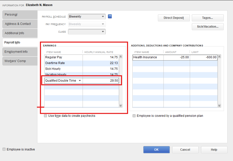The image size is (233, 161).
Task: Switch to the Personal tab
Action: point(20,15)
